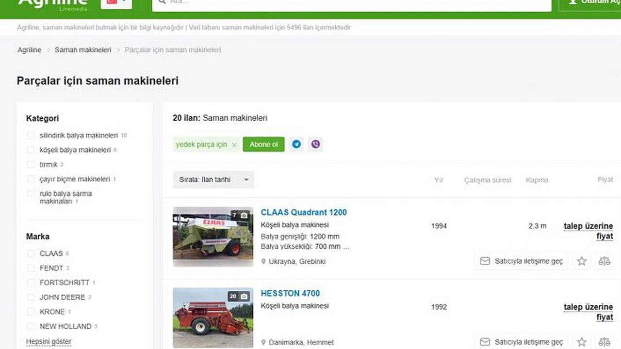Check the silindirik balya makineleri category
621x349 pixels.
click(31, 135)
